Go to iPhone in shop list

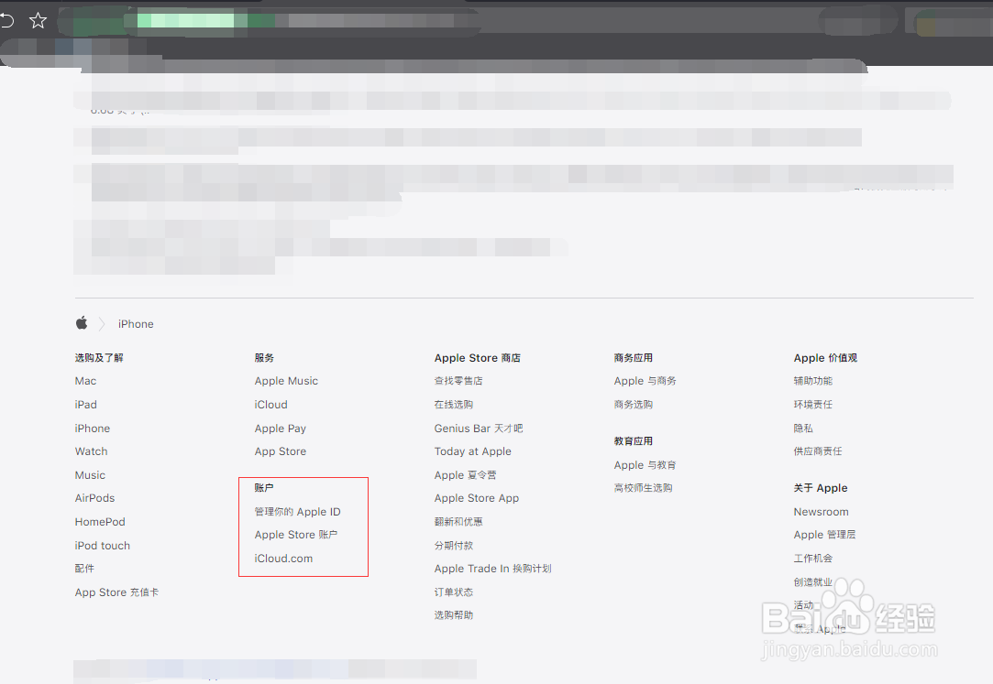point(93,428)
